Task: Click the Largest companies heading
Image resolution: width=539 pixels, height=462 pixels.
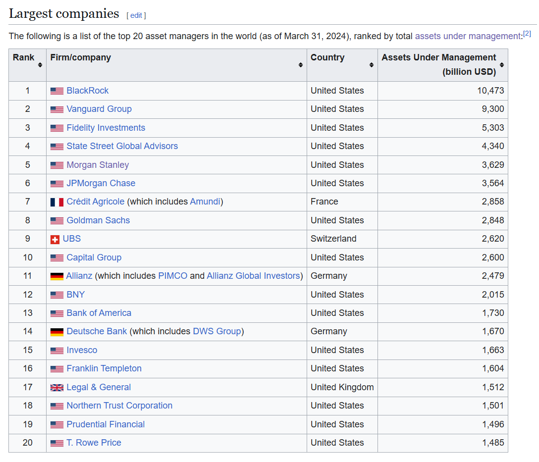Action: pyautogui.click(x=64, y=14)
